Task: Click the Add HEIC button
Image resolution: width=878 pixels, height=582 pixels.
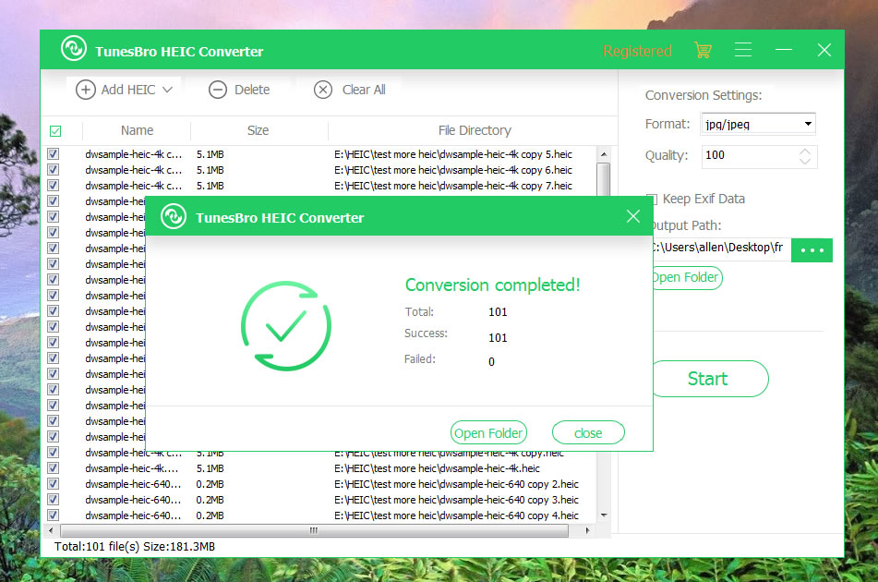Action: pos(125,90)
